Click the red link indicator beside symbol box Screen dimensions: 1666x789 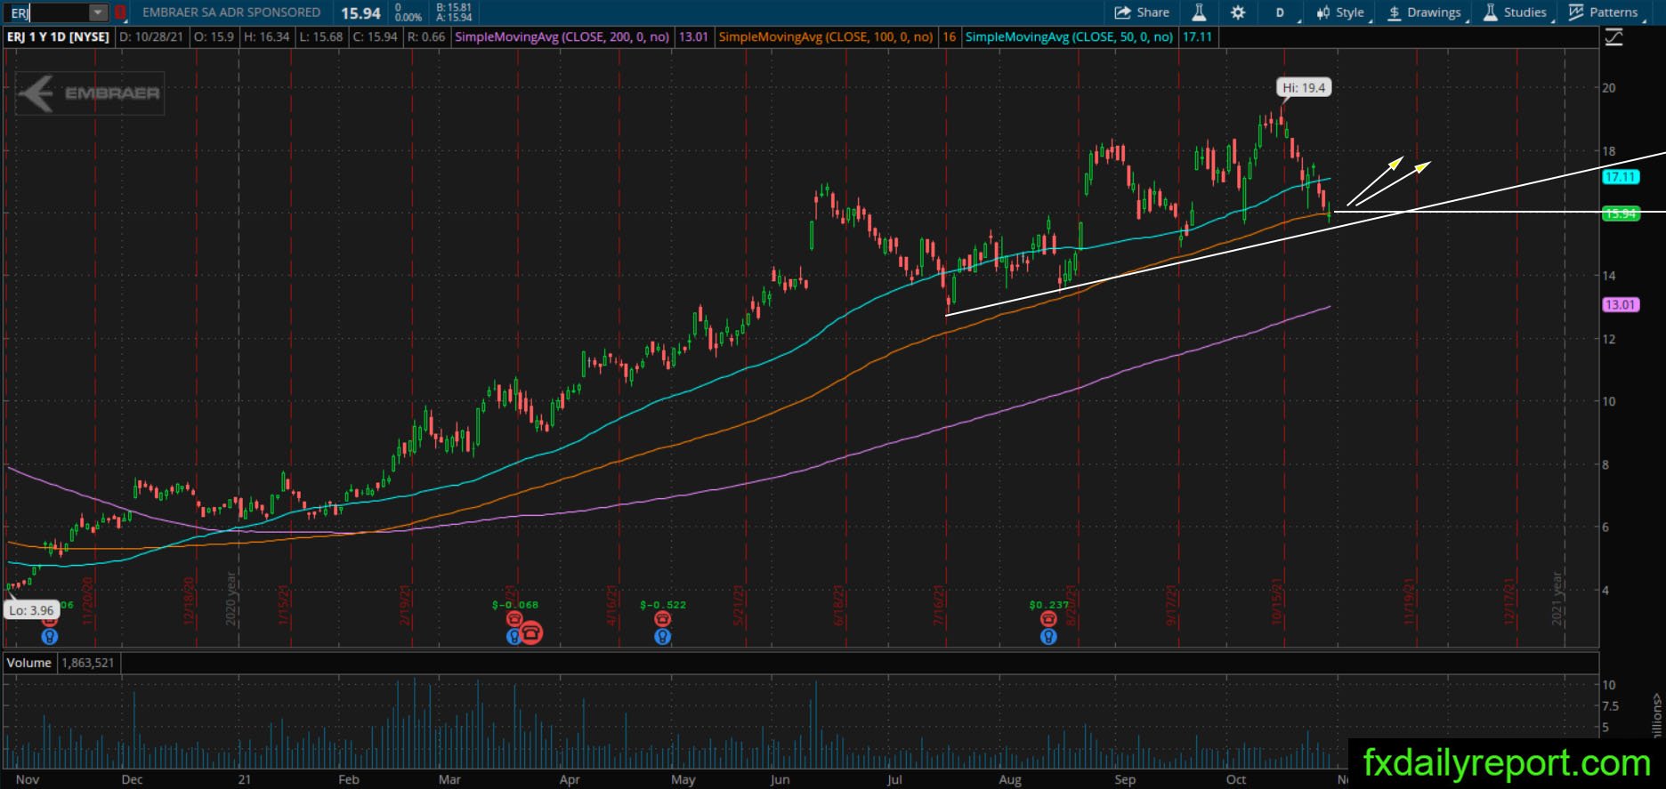pos(121,12)
